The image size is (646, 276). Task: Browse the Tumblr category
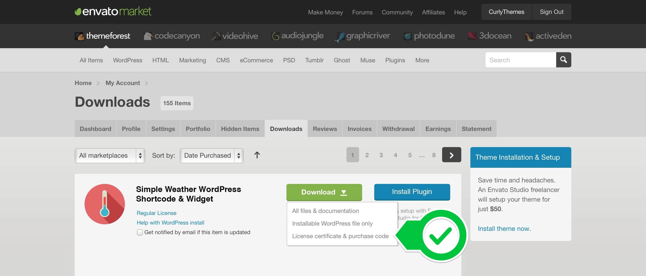click(314, 60)
